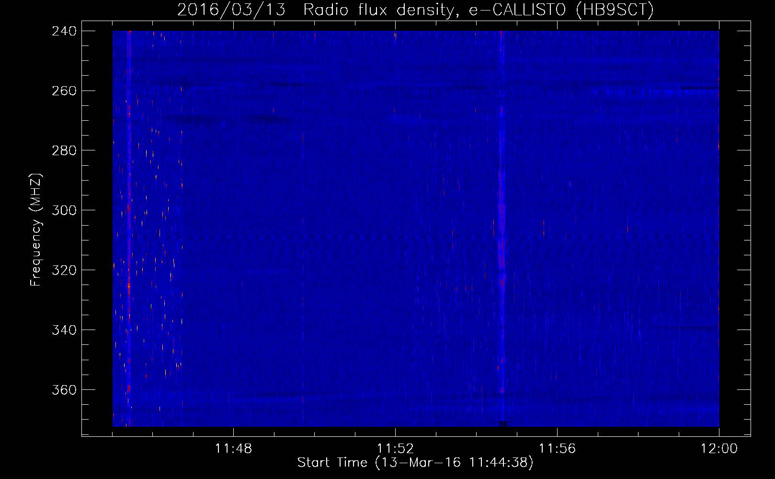775x479 pixels.
Task: Click the 'Frequency (MHZ)' axis label
Action: 36,230
